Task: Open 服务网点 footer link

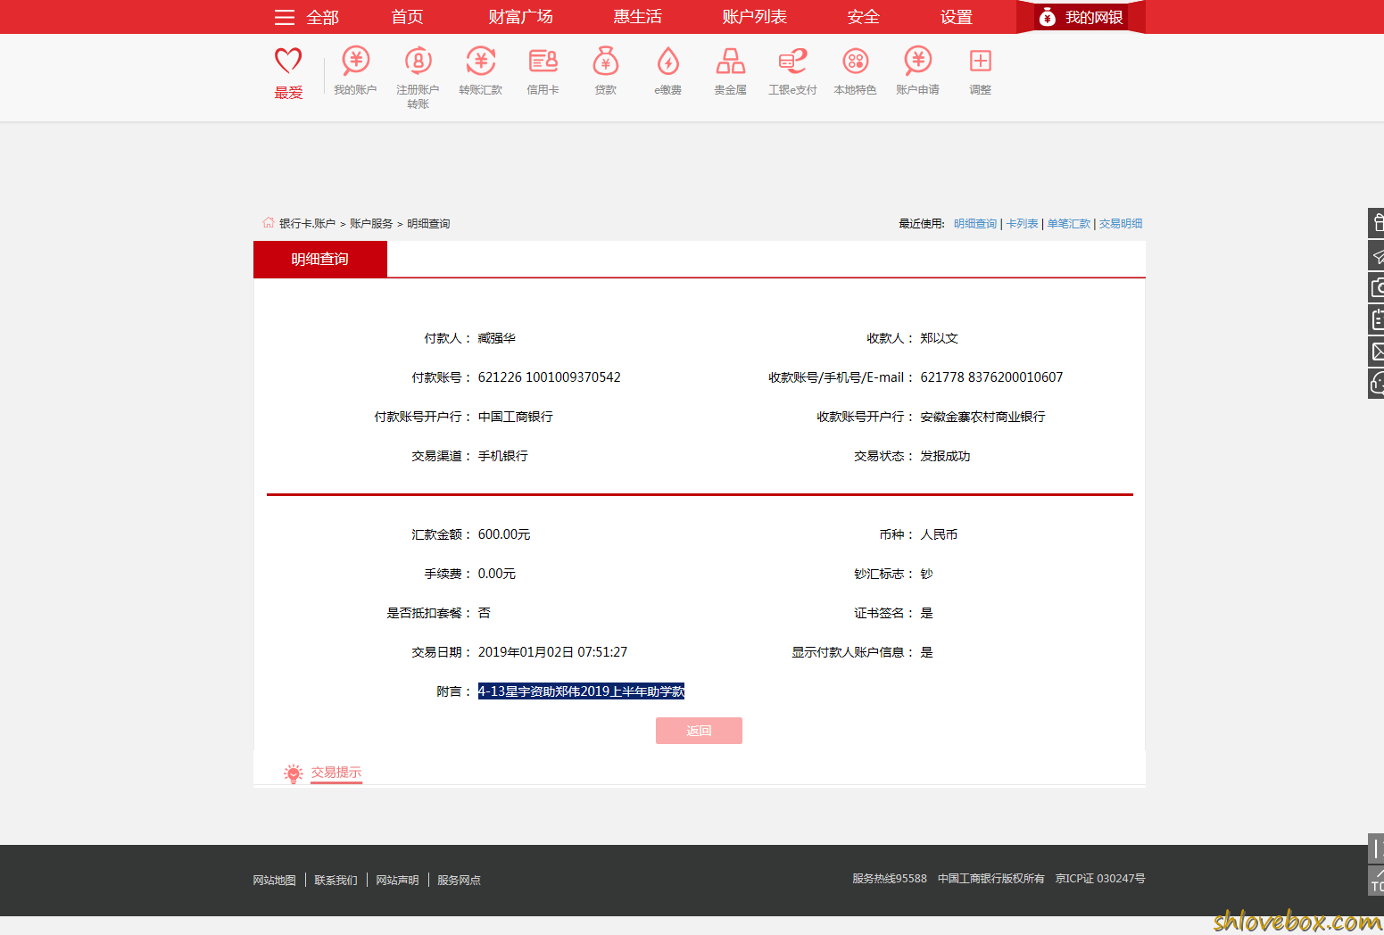Action: tap(459, 881)
